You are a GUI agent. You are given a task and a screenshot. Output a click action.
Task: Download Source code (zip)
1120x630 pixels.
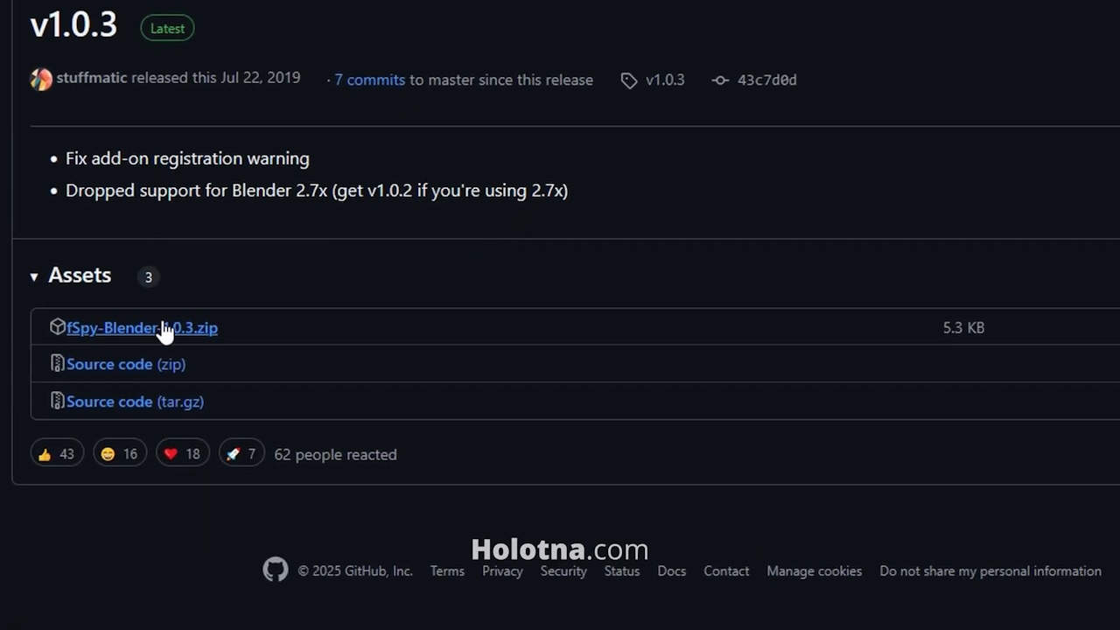click(x=126, y=364)
